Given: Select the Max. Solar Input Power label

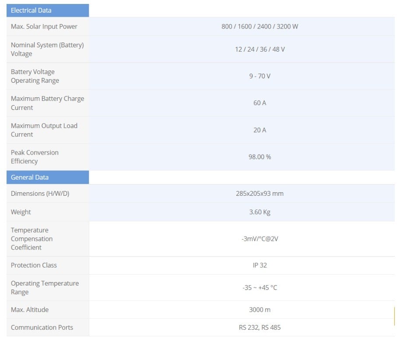Looking at the screenshot, I should point(44,27).
